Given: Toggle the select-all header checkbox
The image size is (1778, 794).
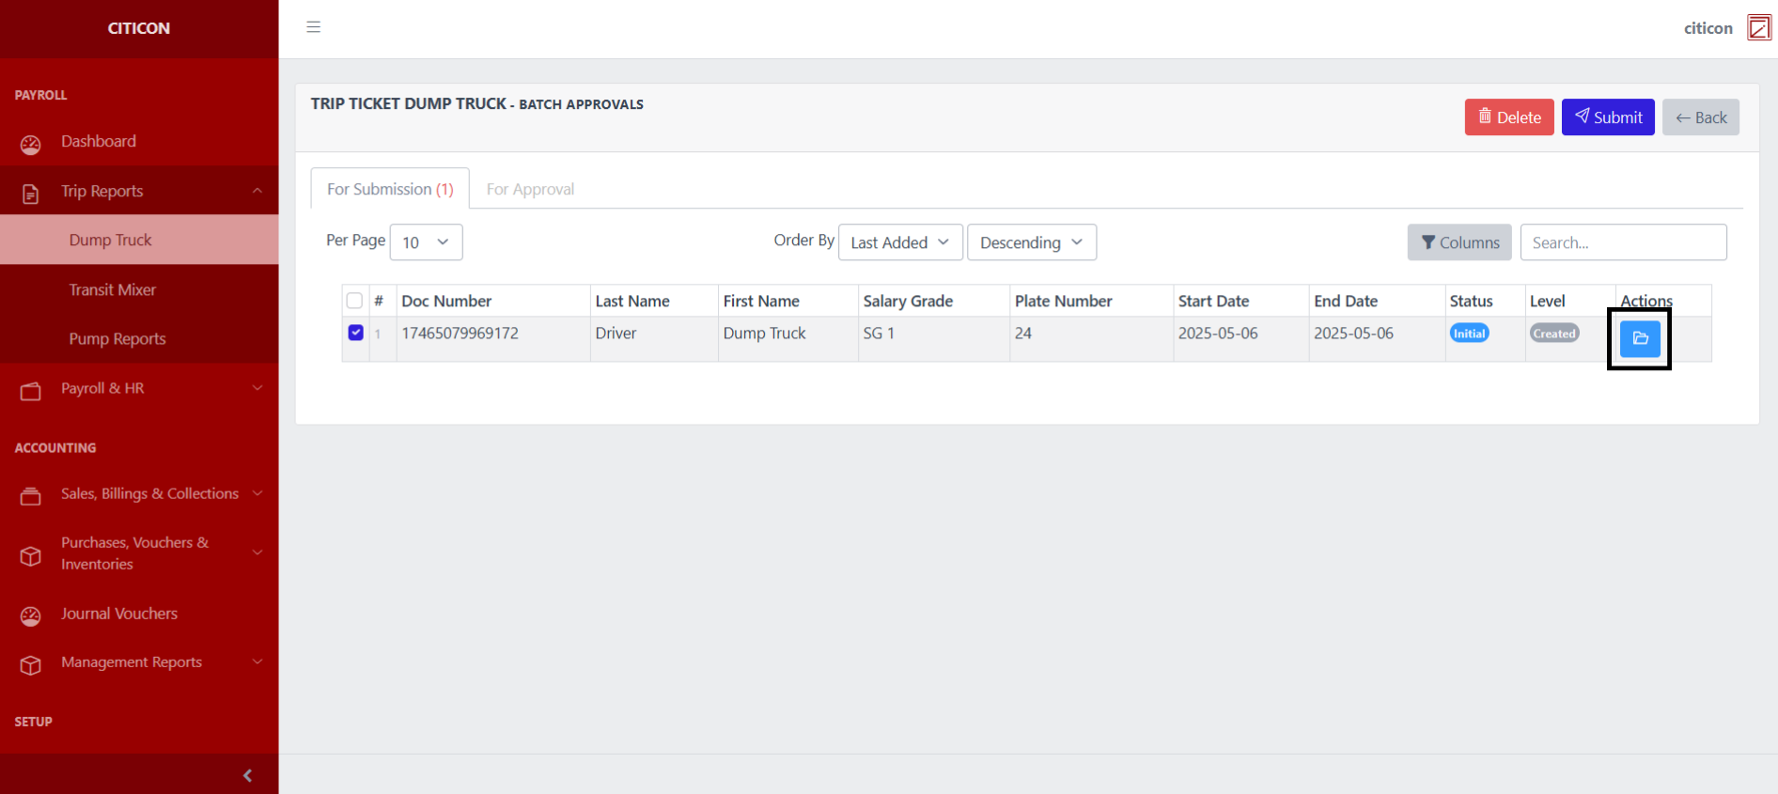Looking at the screenshot, I should 354,301.
